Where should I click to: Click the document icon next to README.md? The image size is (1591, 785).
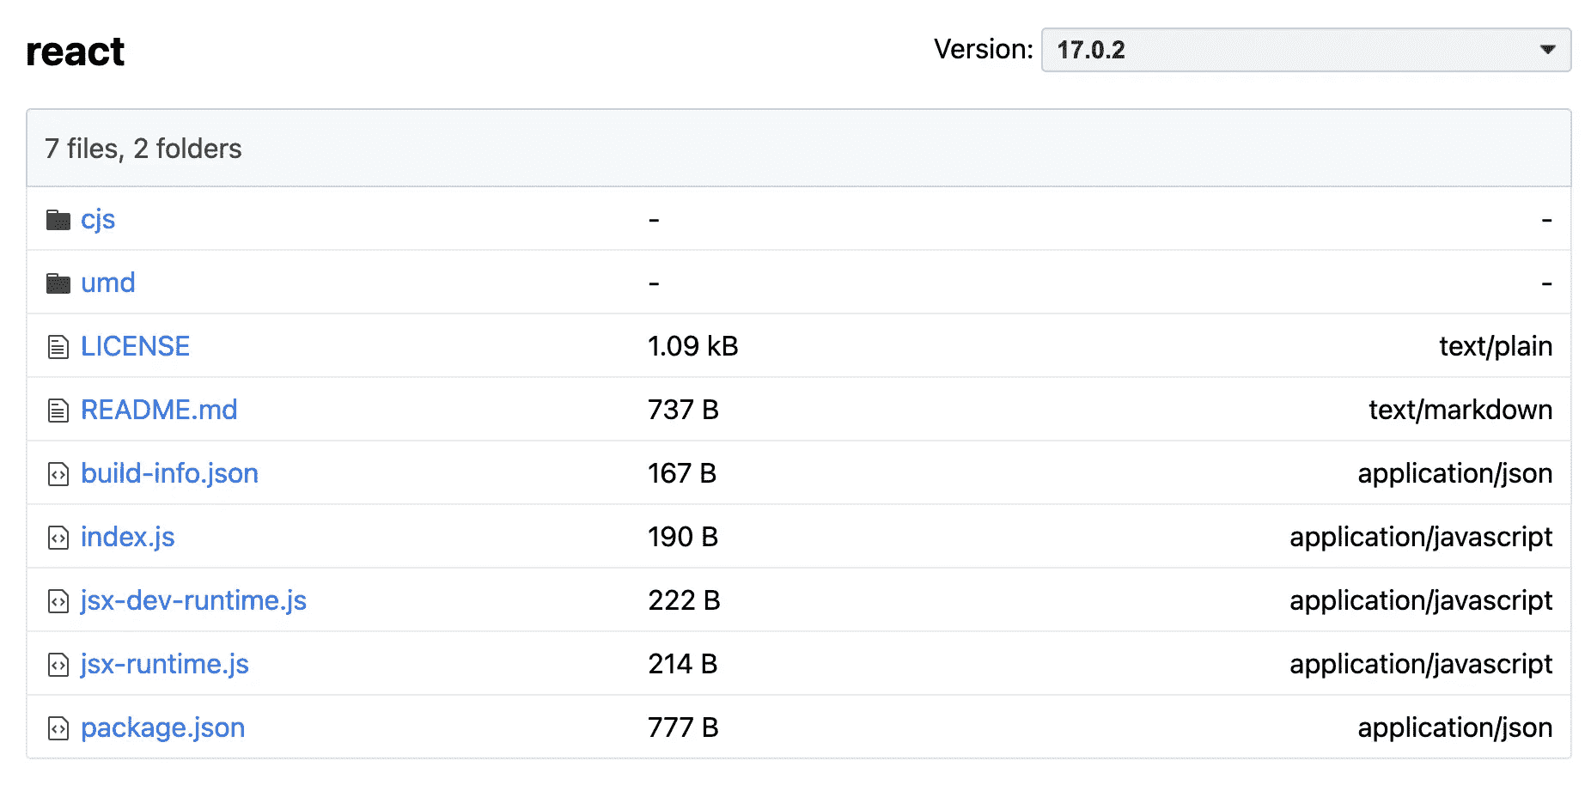58,411
